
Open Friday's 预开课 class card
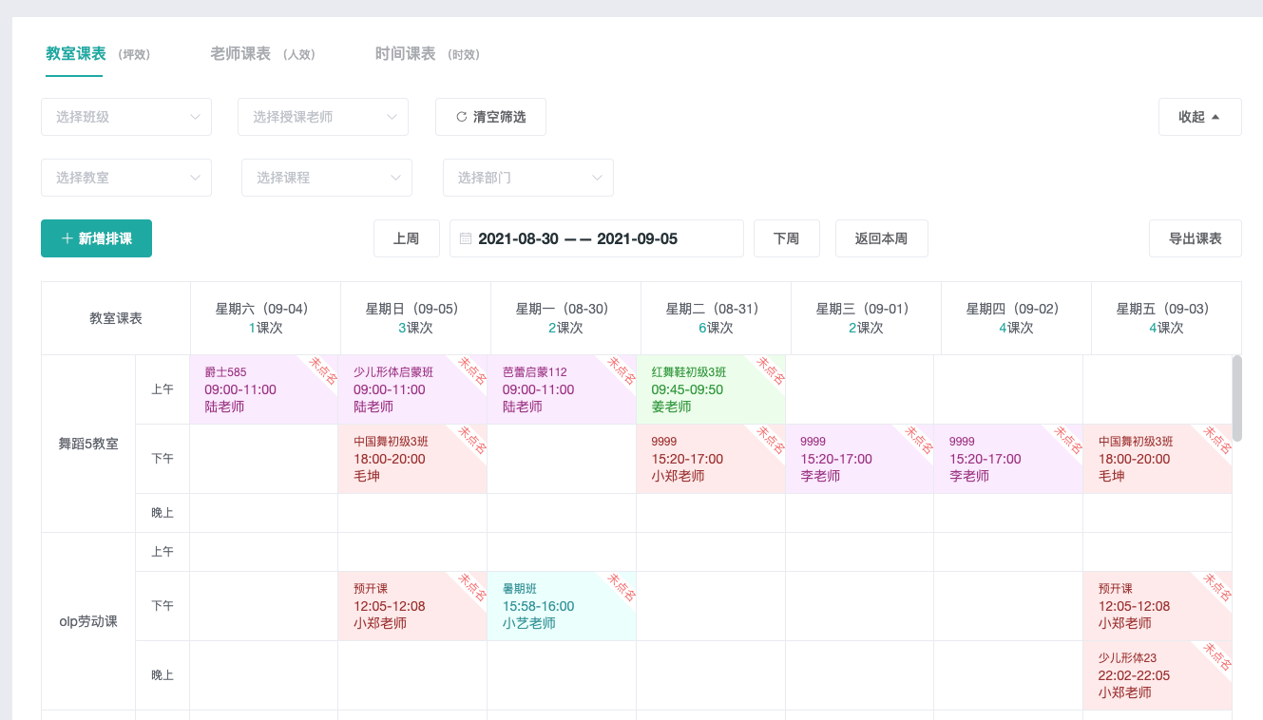(1158, 606)
